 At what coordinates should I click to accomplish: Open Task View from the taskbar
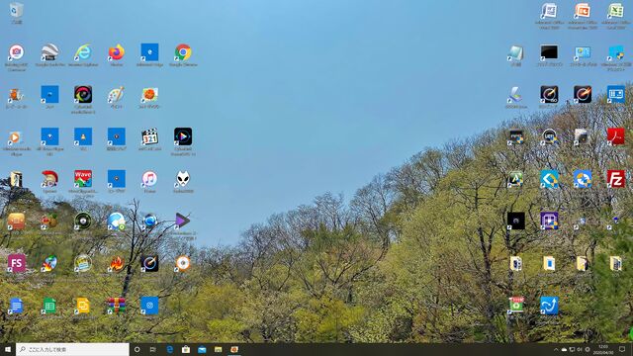pyautogui.click(x=153, y=349)
